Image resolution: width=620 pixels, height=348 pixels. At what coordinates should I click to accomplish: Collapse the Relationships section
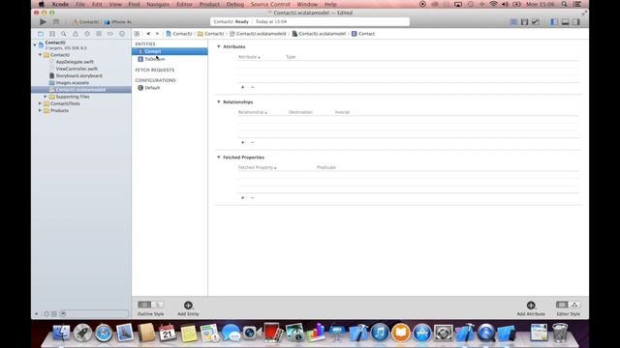tap(219, 101)
